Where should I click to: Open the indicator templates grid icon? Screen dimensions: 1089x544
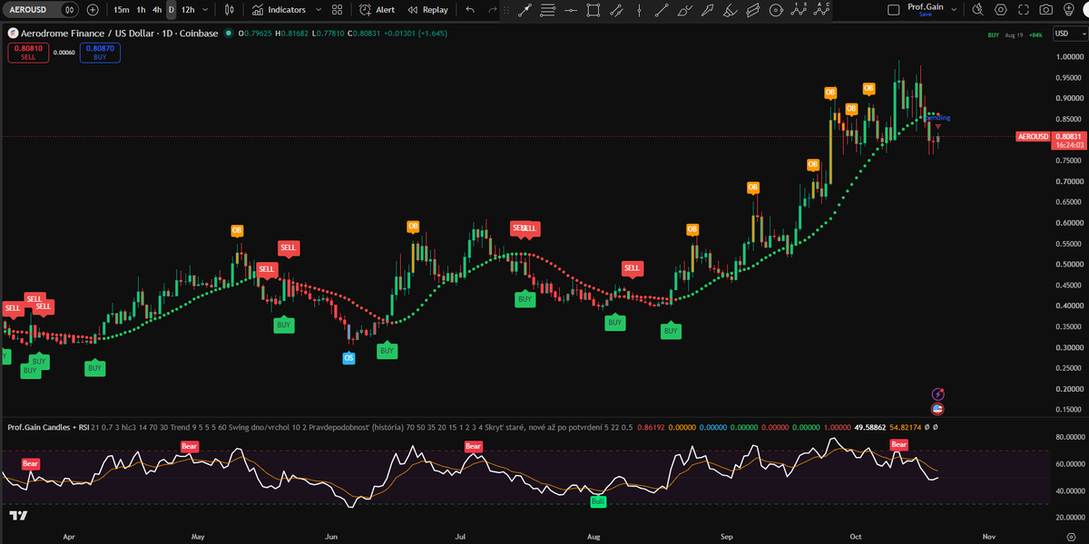point(337,9)
